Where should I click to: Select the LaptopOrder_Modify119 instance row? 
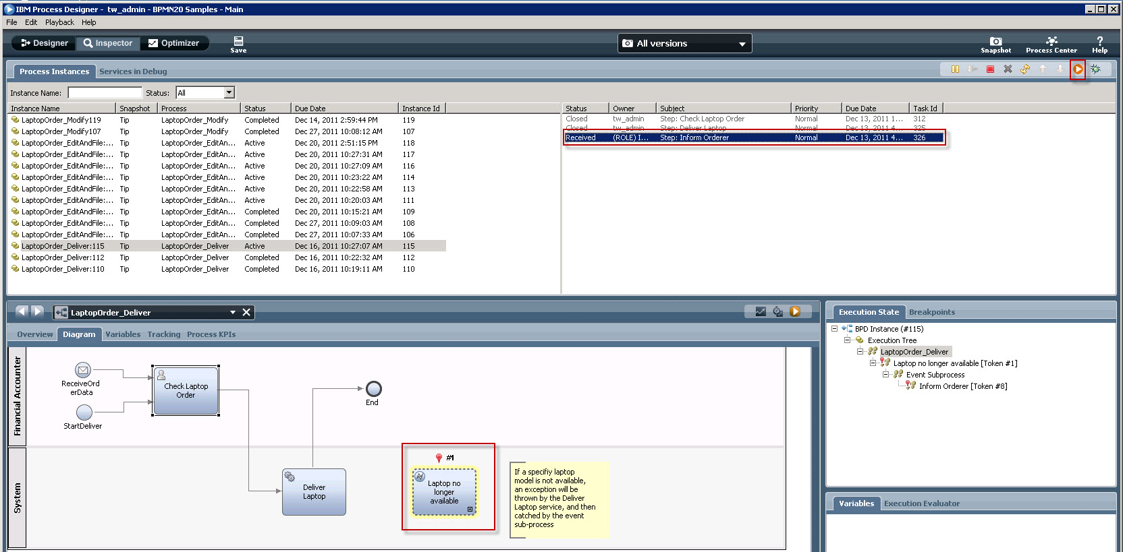pyautogui.click(x=227, y=120)
